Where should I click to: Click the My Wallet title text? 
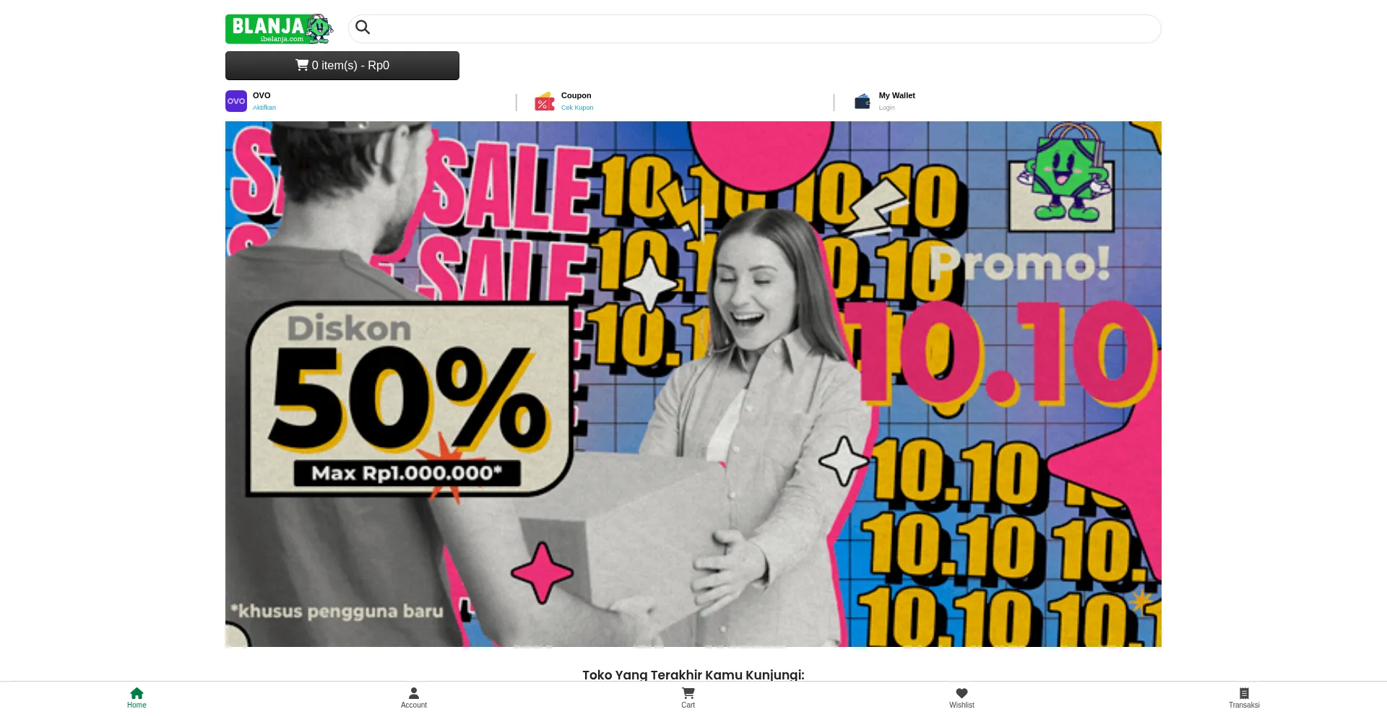coord(896,95)
